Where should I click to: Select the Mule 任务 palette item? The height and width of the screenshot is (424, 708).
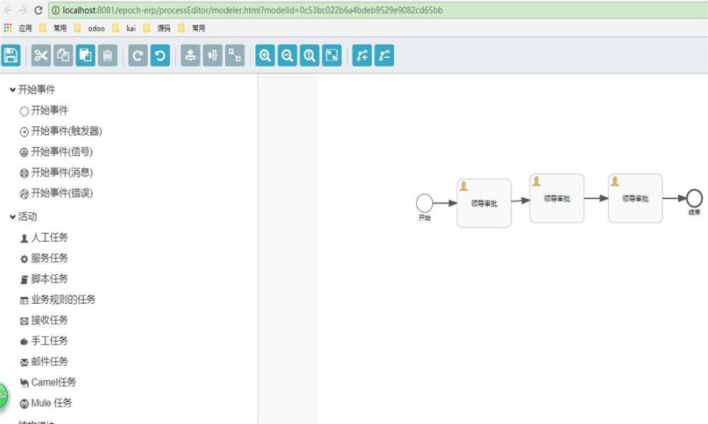click(46, 404)
